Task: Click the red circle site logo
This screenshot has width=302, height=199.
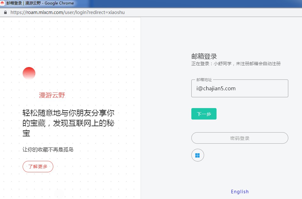Action: [29, 73]
